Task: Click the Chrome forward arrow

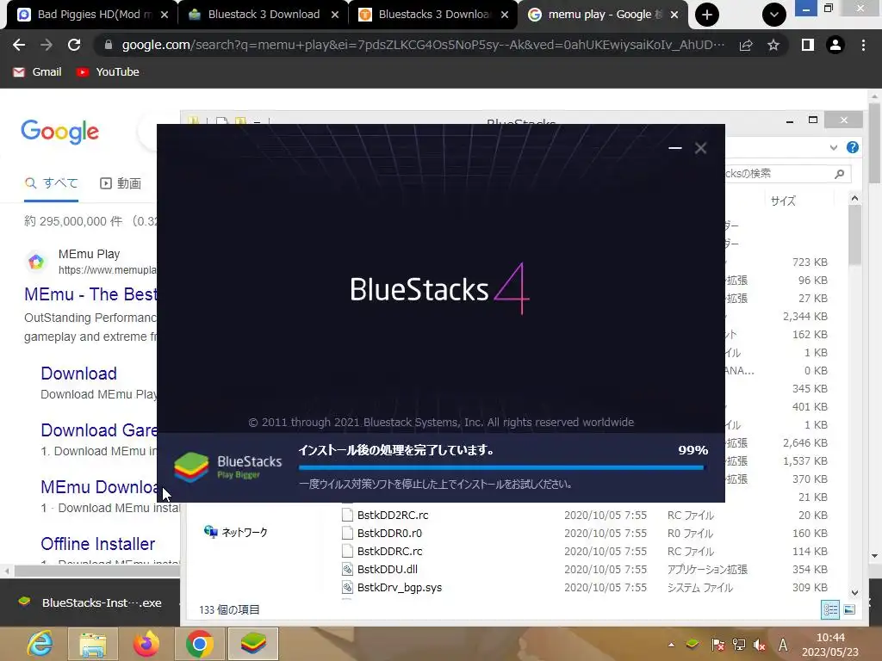Action: tap(47, 45)
